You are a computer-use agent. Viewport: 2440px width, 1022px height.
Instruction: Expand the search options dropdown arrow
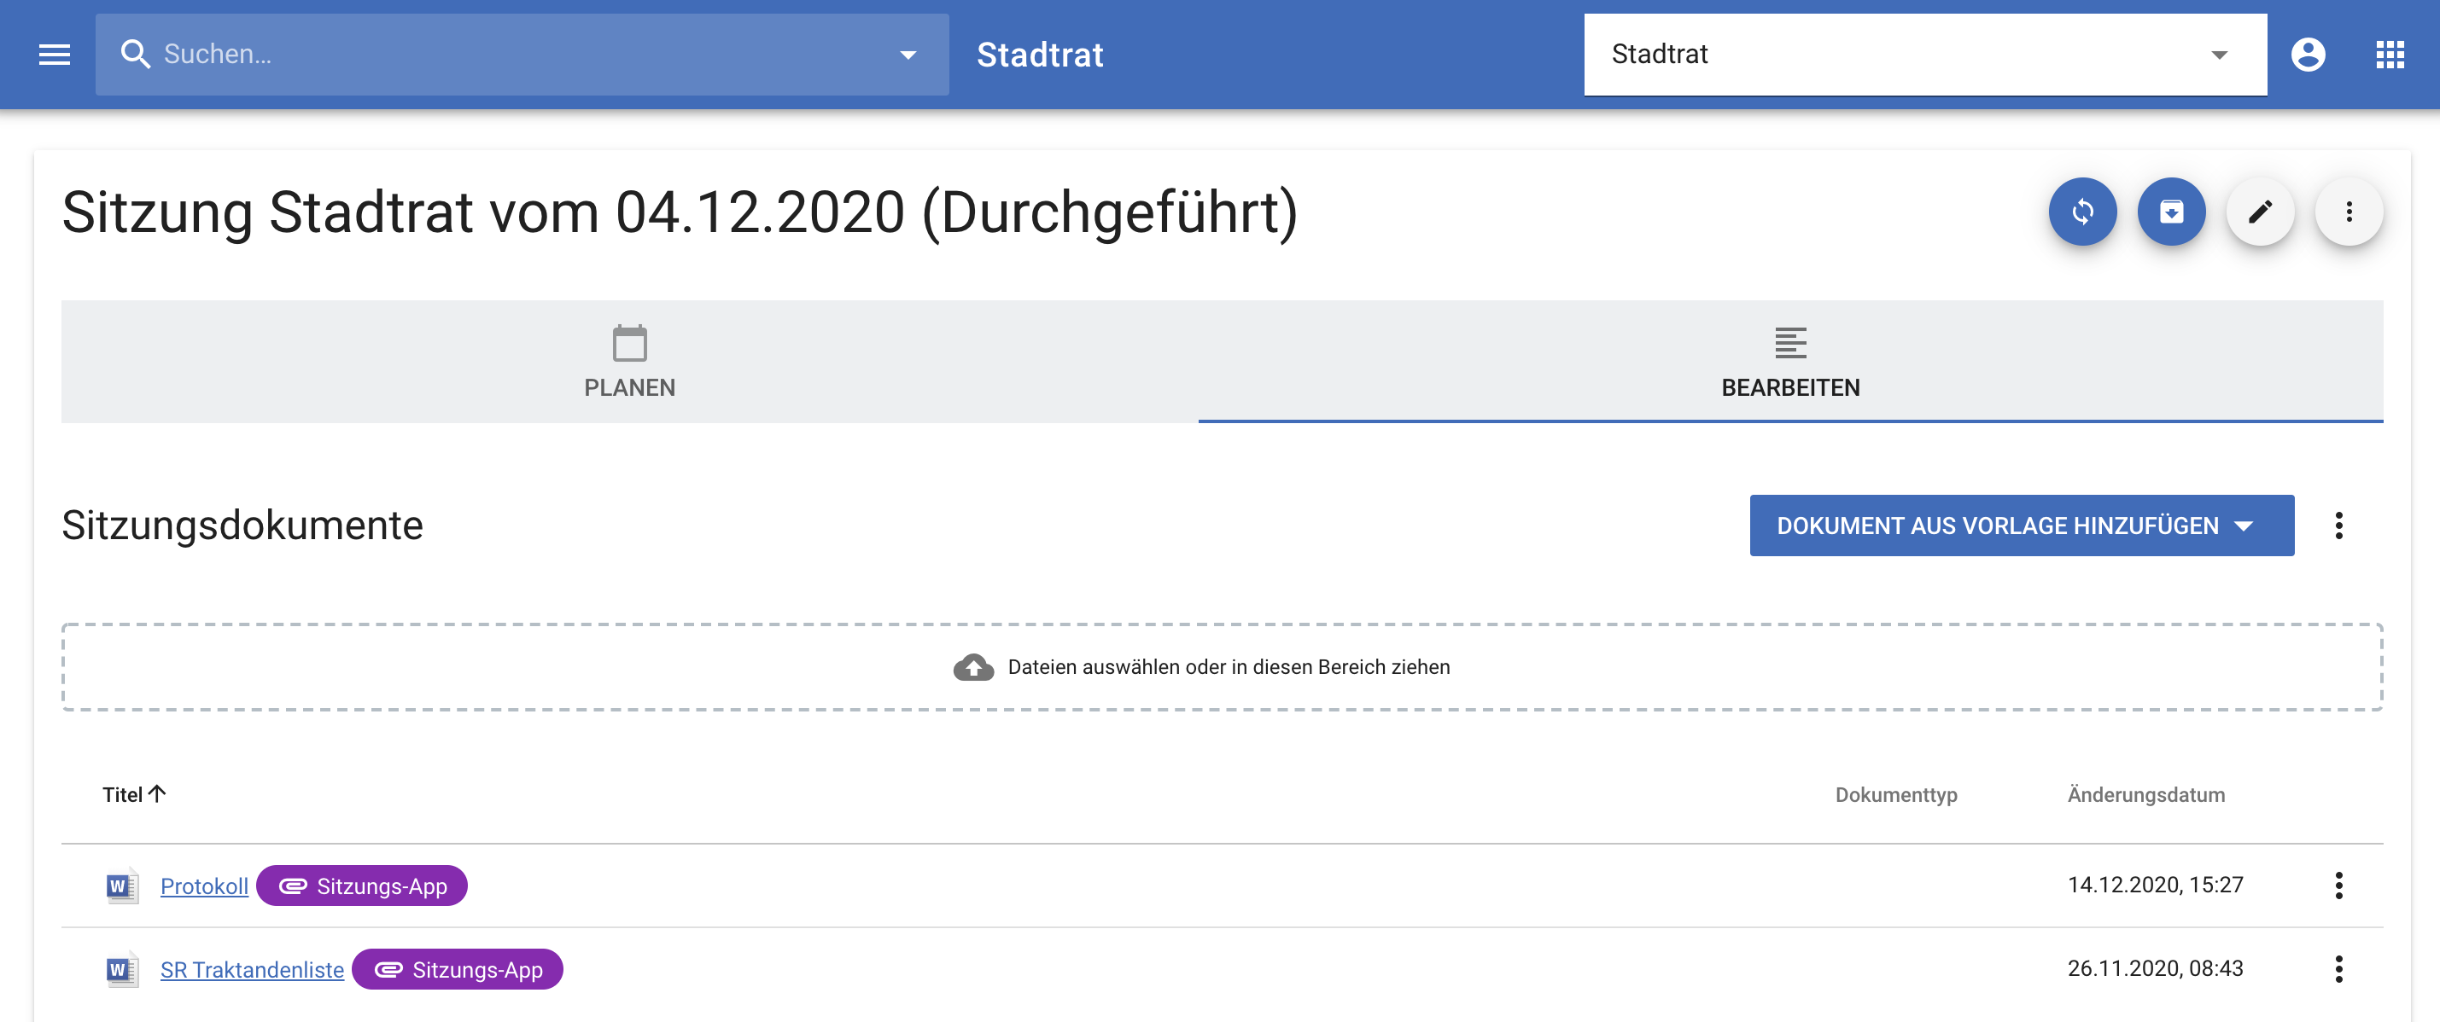(908, 55)
